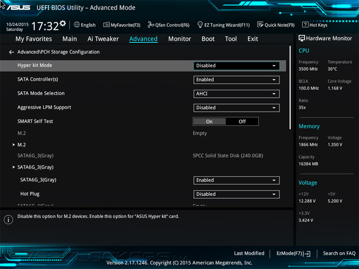
Task: Open the Boot tab
Action: tap(208, 39)
